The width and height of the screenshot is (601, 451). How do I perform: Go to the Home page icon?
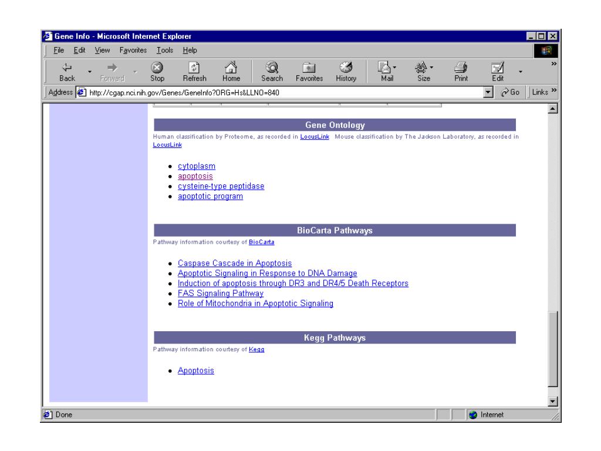(231, 68)
